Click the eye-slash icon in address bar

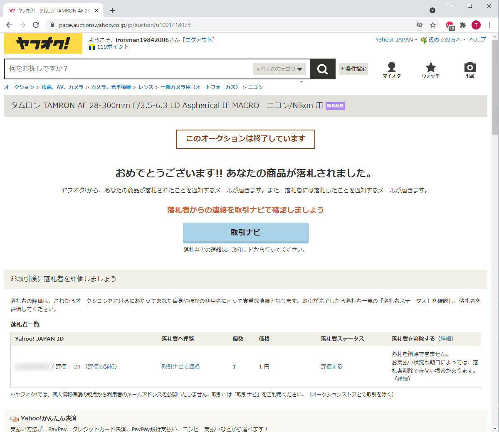420,25
